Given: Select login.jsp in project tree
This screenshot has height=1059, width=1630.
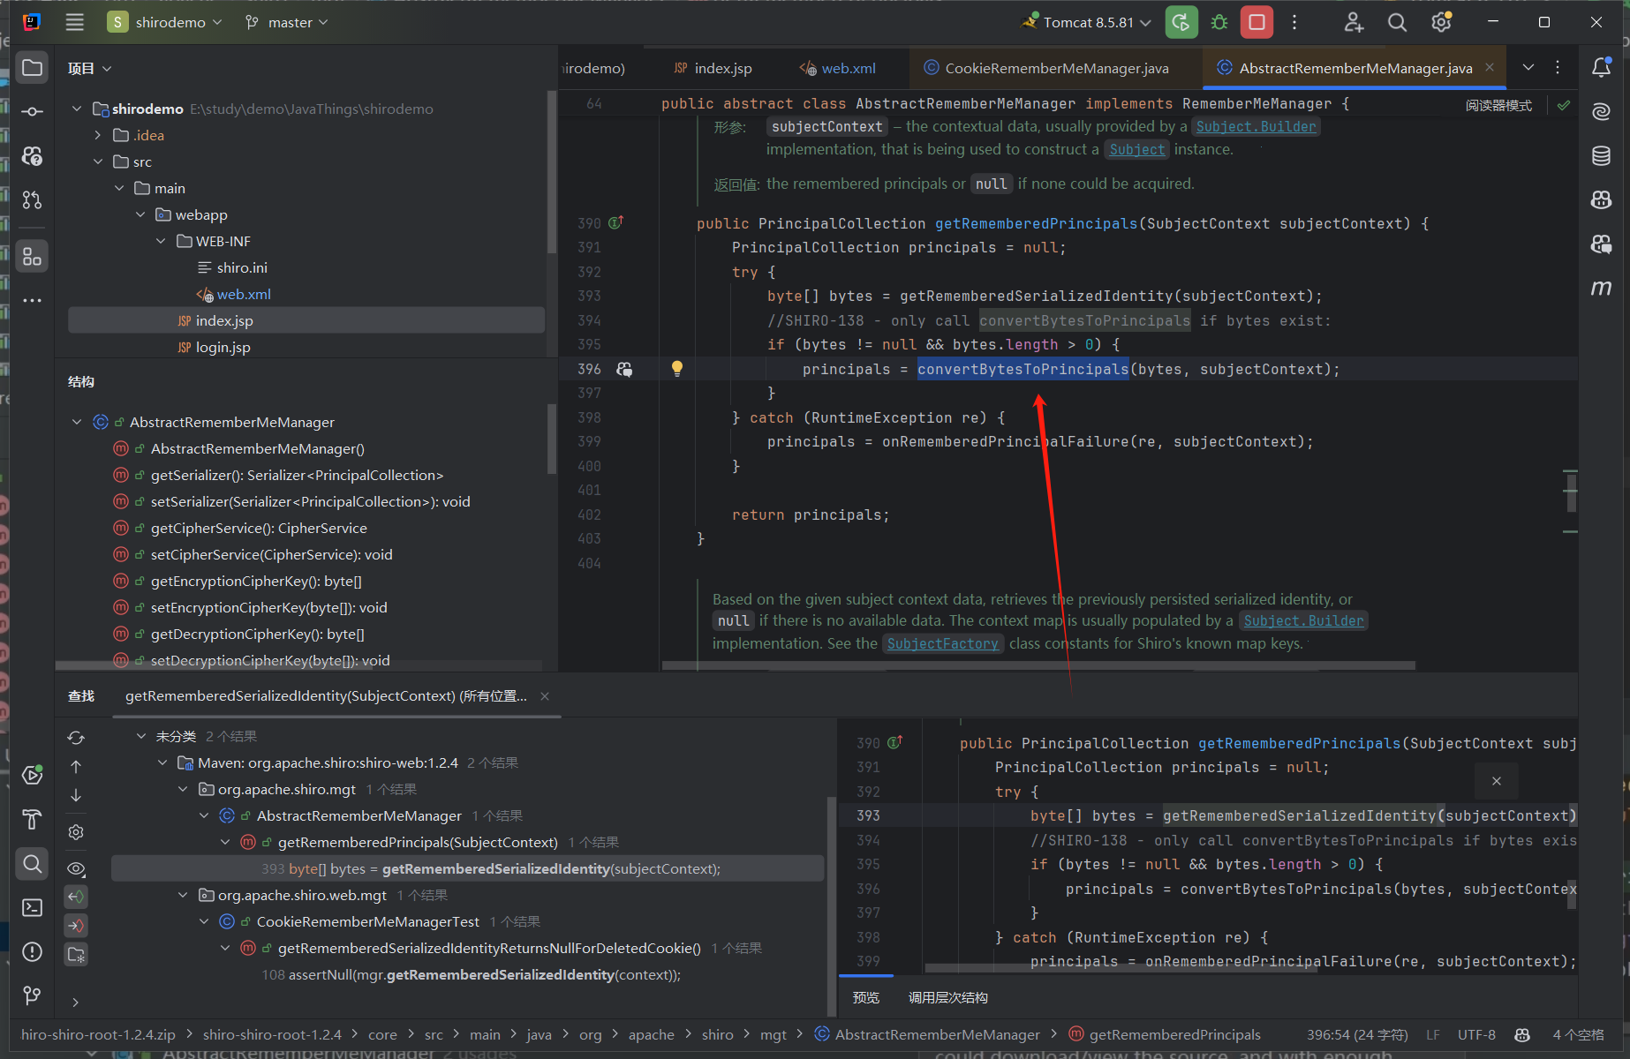Looking at the screenshot, I should click(223, 347).
